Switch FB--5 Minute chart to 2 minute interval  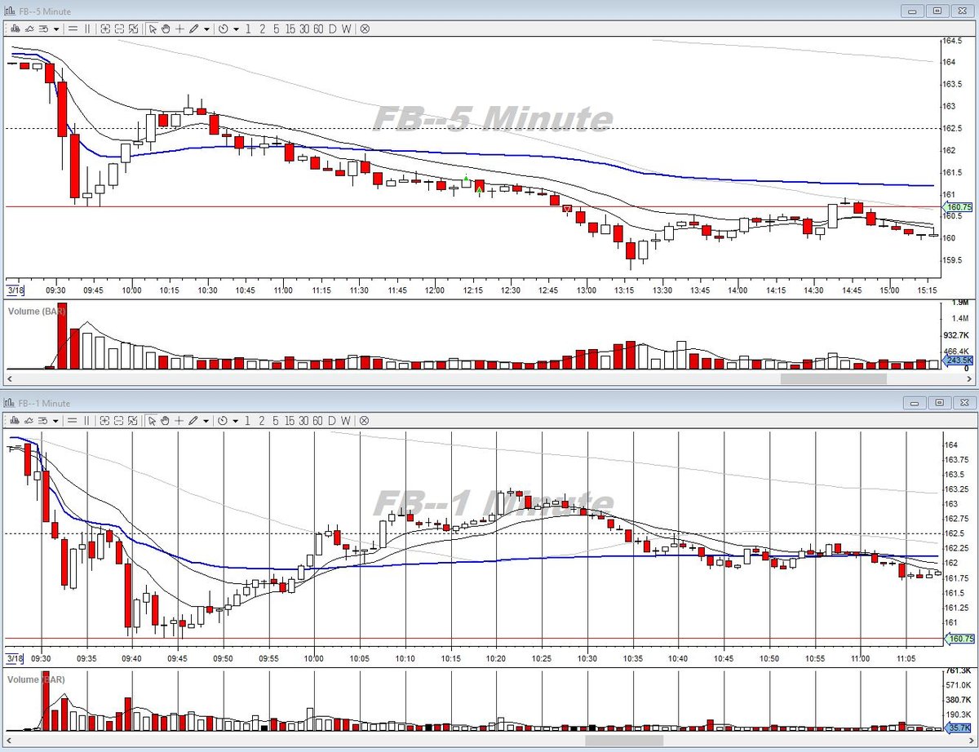click(262, 29)
